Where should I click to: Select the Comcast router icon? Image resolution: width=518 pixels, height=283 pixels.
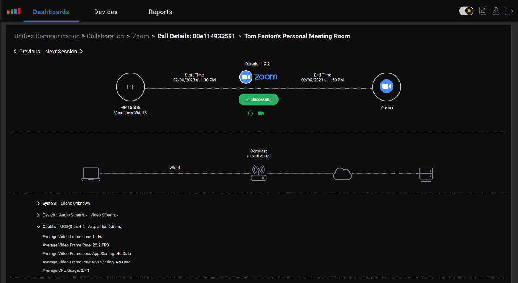pos(259,173)
